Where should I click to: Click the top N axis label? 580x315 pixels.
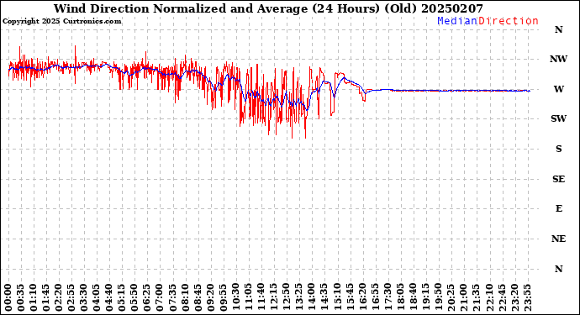(558, 29)
